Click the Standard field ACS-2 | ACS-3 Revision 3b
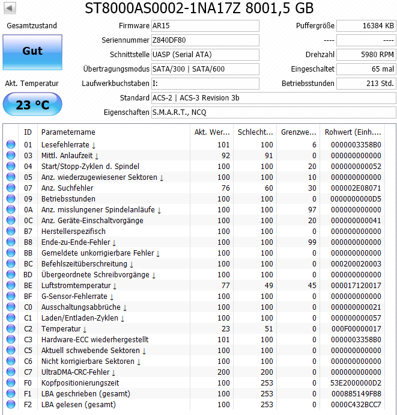 (273, 98)
